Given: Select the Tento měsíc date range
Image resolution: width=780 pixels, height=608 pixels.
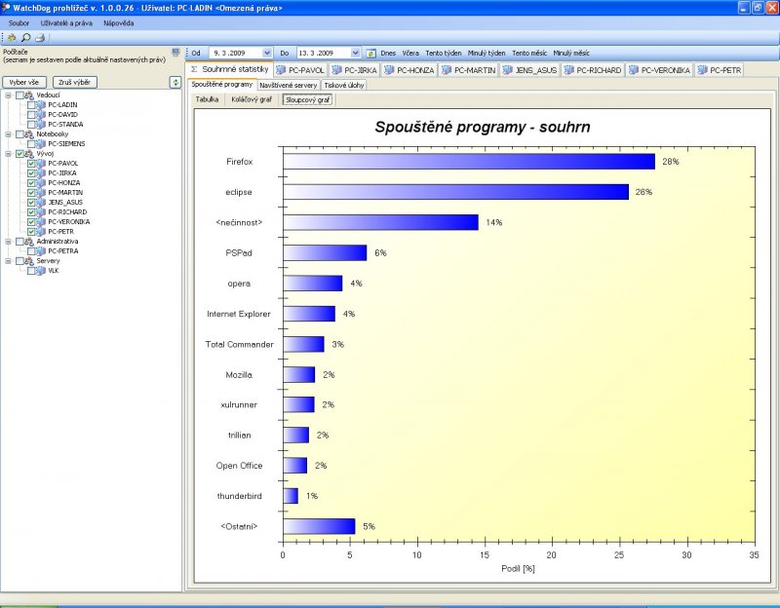Looking at the screenshot, I should click(529, 54).
